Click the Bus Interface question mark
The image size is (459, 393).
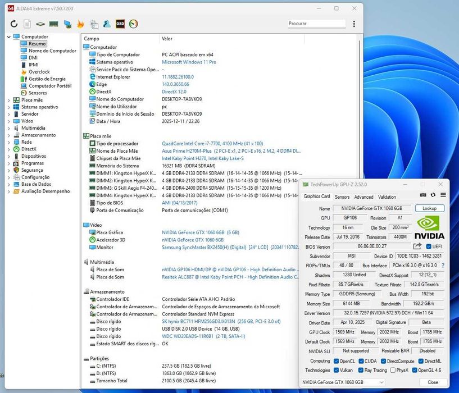[443, 266]
